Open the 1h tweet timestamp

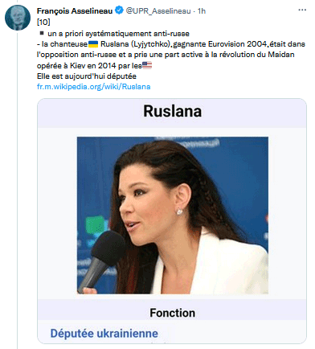pos(202,11)
